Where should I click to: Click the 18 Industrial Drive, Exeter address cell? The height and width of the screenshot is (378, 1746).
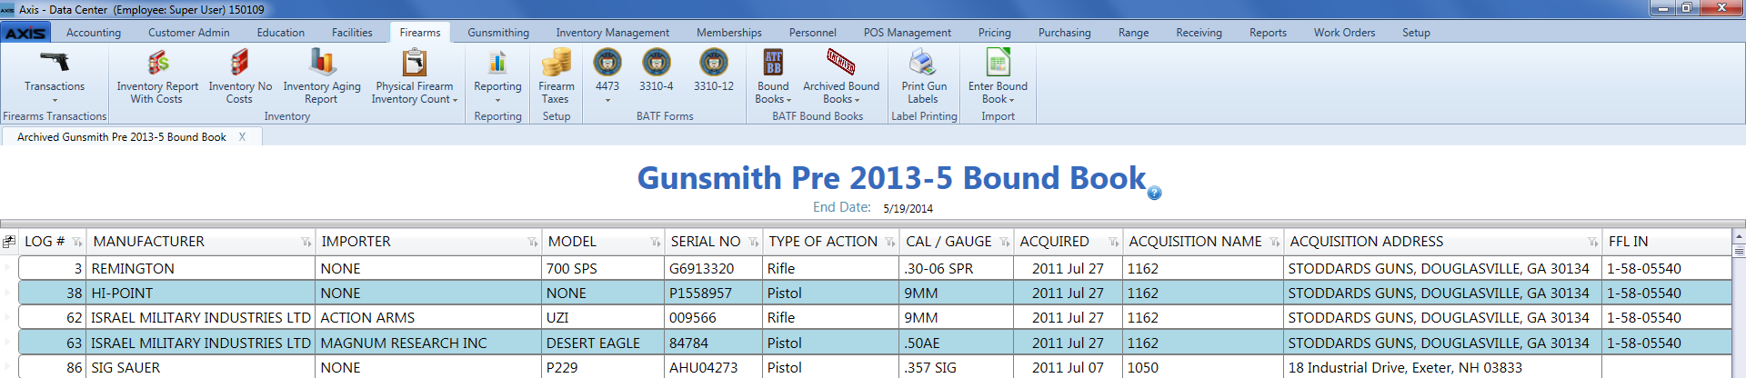1442,367
